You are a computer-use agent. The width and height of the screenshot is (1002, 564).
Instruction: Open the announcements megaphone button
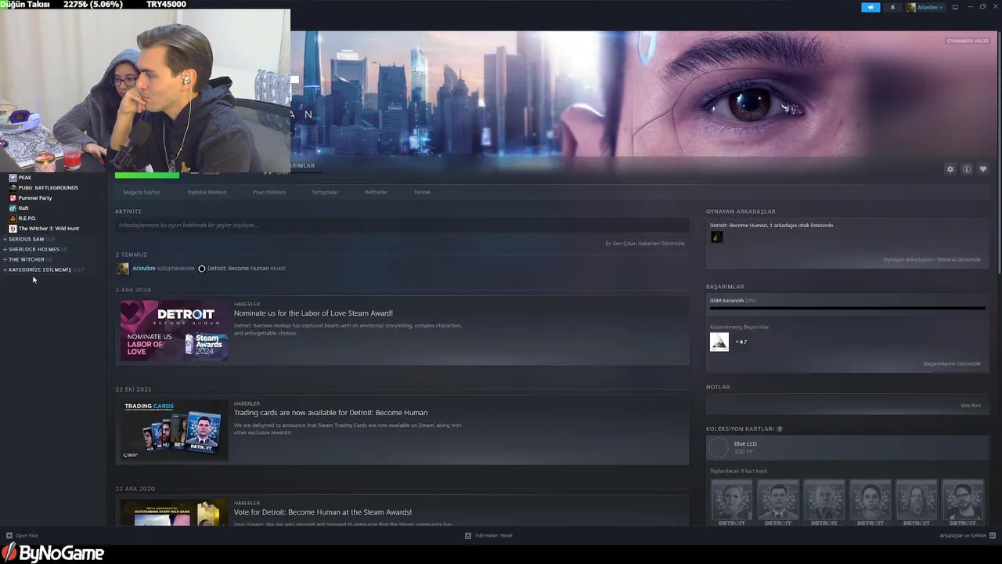870,7
